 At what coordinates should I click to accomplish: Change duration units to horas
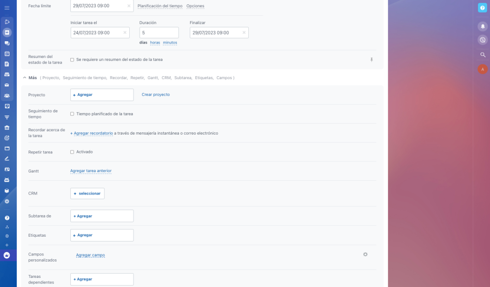click(x=155, y=42)
